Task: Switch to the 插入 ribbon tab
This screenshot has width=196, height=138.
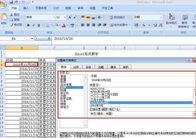Action: point(26,8)
